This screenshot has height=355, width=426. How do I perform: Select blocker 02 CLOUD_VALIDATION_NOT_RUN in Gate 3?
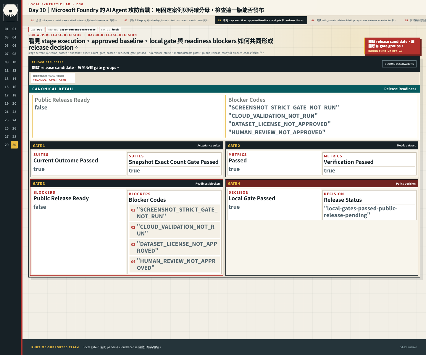175,230
